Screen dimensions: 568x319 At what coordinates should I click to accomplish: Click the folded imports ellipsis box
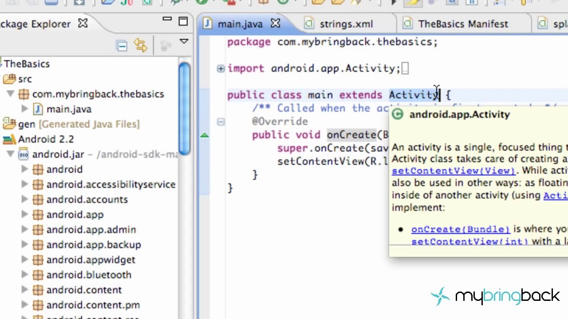point(405,68)
